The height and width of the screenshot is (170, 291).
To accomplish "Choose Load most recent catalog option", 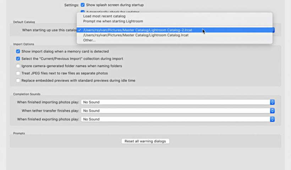I will point(104,16).
